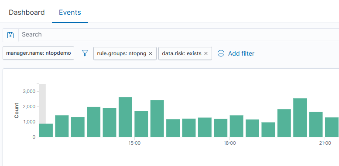Select the Events tab
Viewport: 339px width, 166px height.
[70, 12]
